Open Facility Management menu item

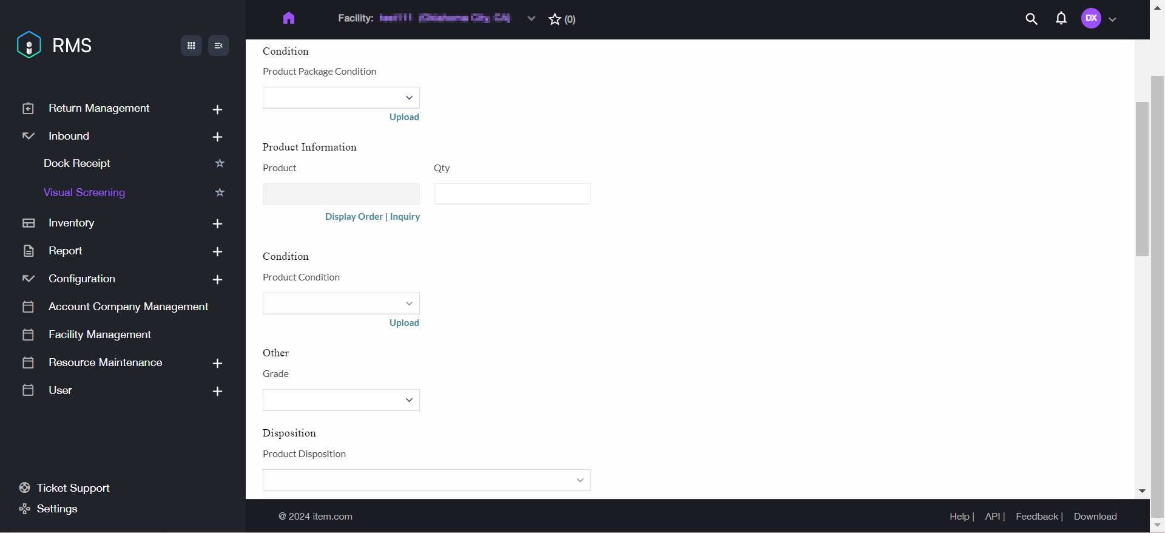pos(100,334)
